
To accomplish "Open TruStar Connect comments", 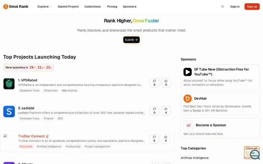I will 154,139.
